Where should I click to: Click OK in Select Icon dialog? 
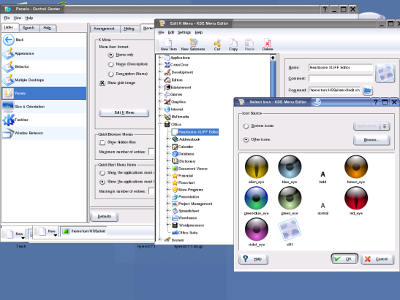coord(344,259)
